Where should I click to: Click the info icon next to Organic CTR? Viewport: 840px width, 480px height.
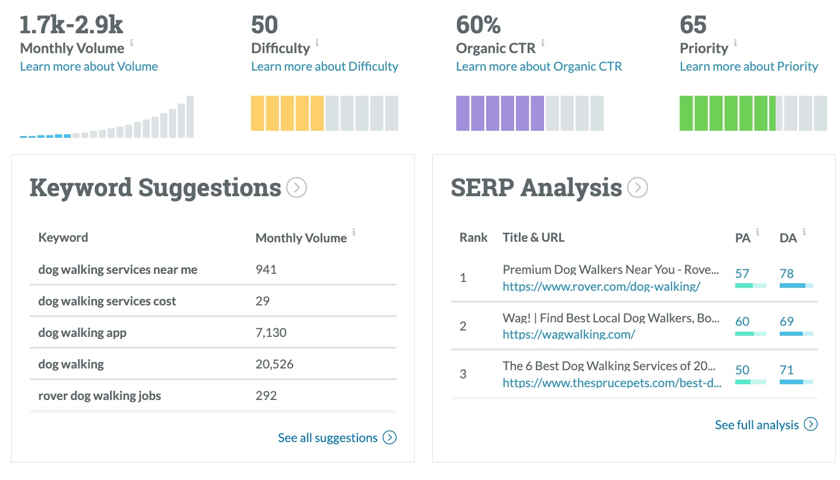[543, 43]
